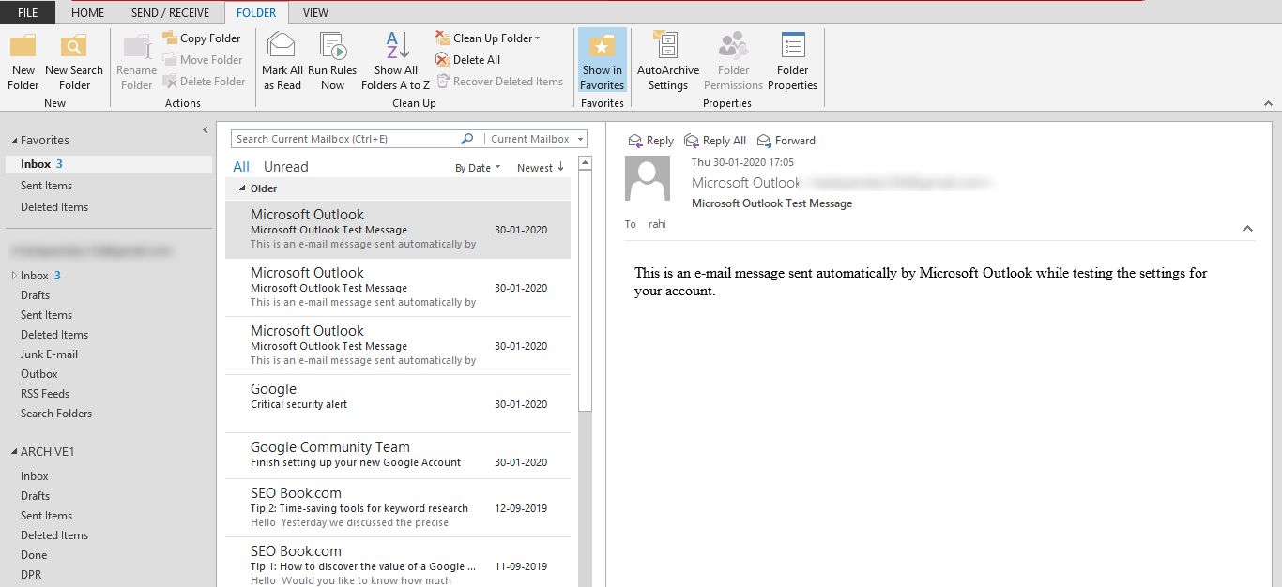This screenshot has height=587, width=1282.
Task: Open the By Date sort dropdown
Action: pos(478,168)
